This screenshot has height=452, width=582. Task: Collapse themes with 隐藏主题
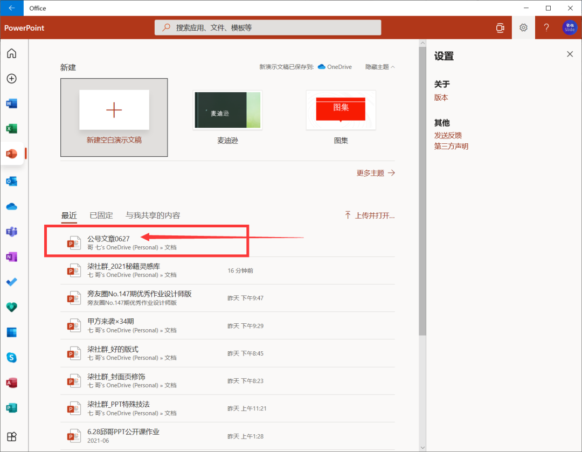(x=380, y=67)
